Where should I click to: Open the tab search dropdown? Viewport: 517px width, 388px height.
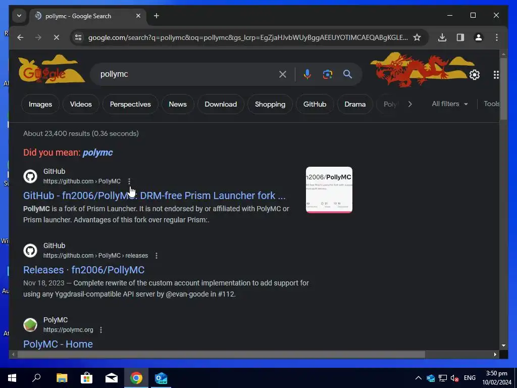pyautogui.click(x=19, y=16)
